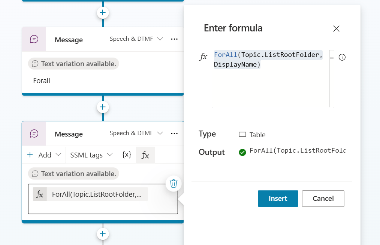This screenshot has width=380, height=245.
Task: Click the Insert button
Action: pyautogui.click(x=278, y=199)
